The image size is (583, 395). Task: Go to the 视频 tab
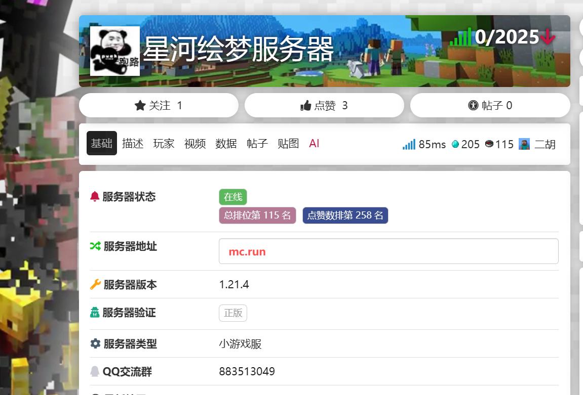195,143
